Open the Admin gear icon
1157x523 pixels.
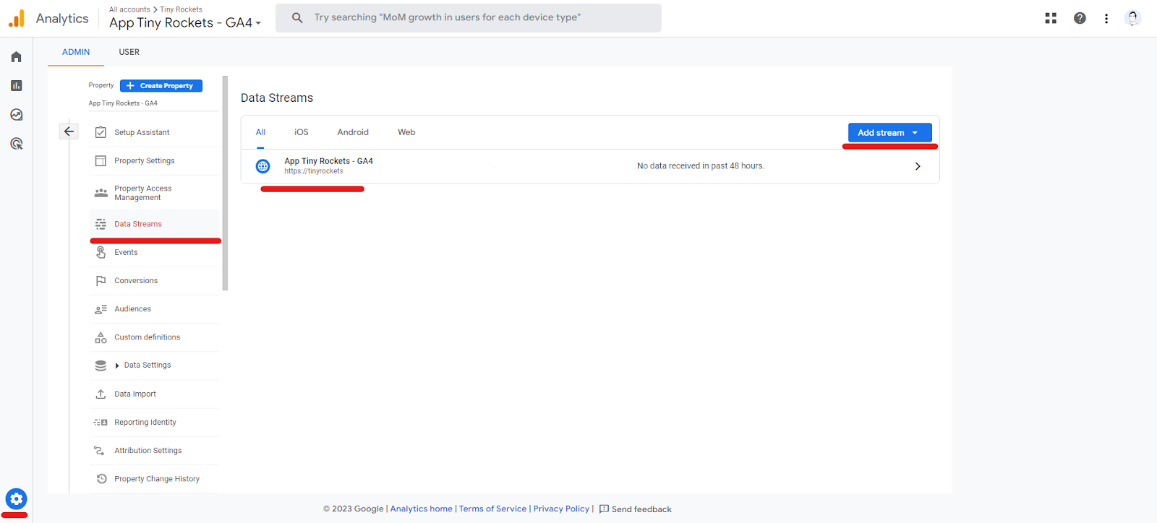(x=16, y=498)
